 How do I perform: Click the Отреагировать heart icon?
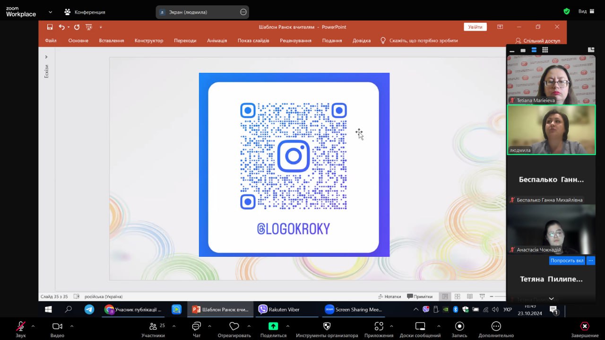[x=234, y=326]
